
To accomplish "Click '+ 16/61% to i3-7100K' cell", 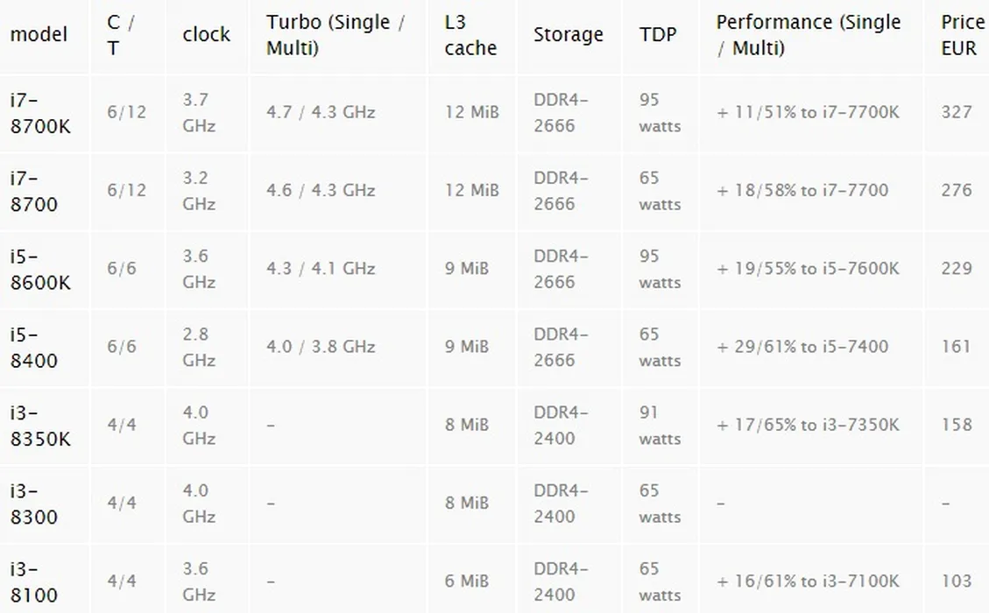I will pyautogui.click(x=808, y=581).
